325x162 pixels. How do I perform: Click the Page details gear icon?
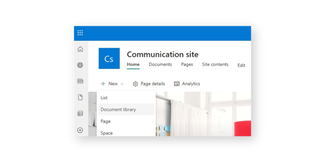(135, 84)
